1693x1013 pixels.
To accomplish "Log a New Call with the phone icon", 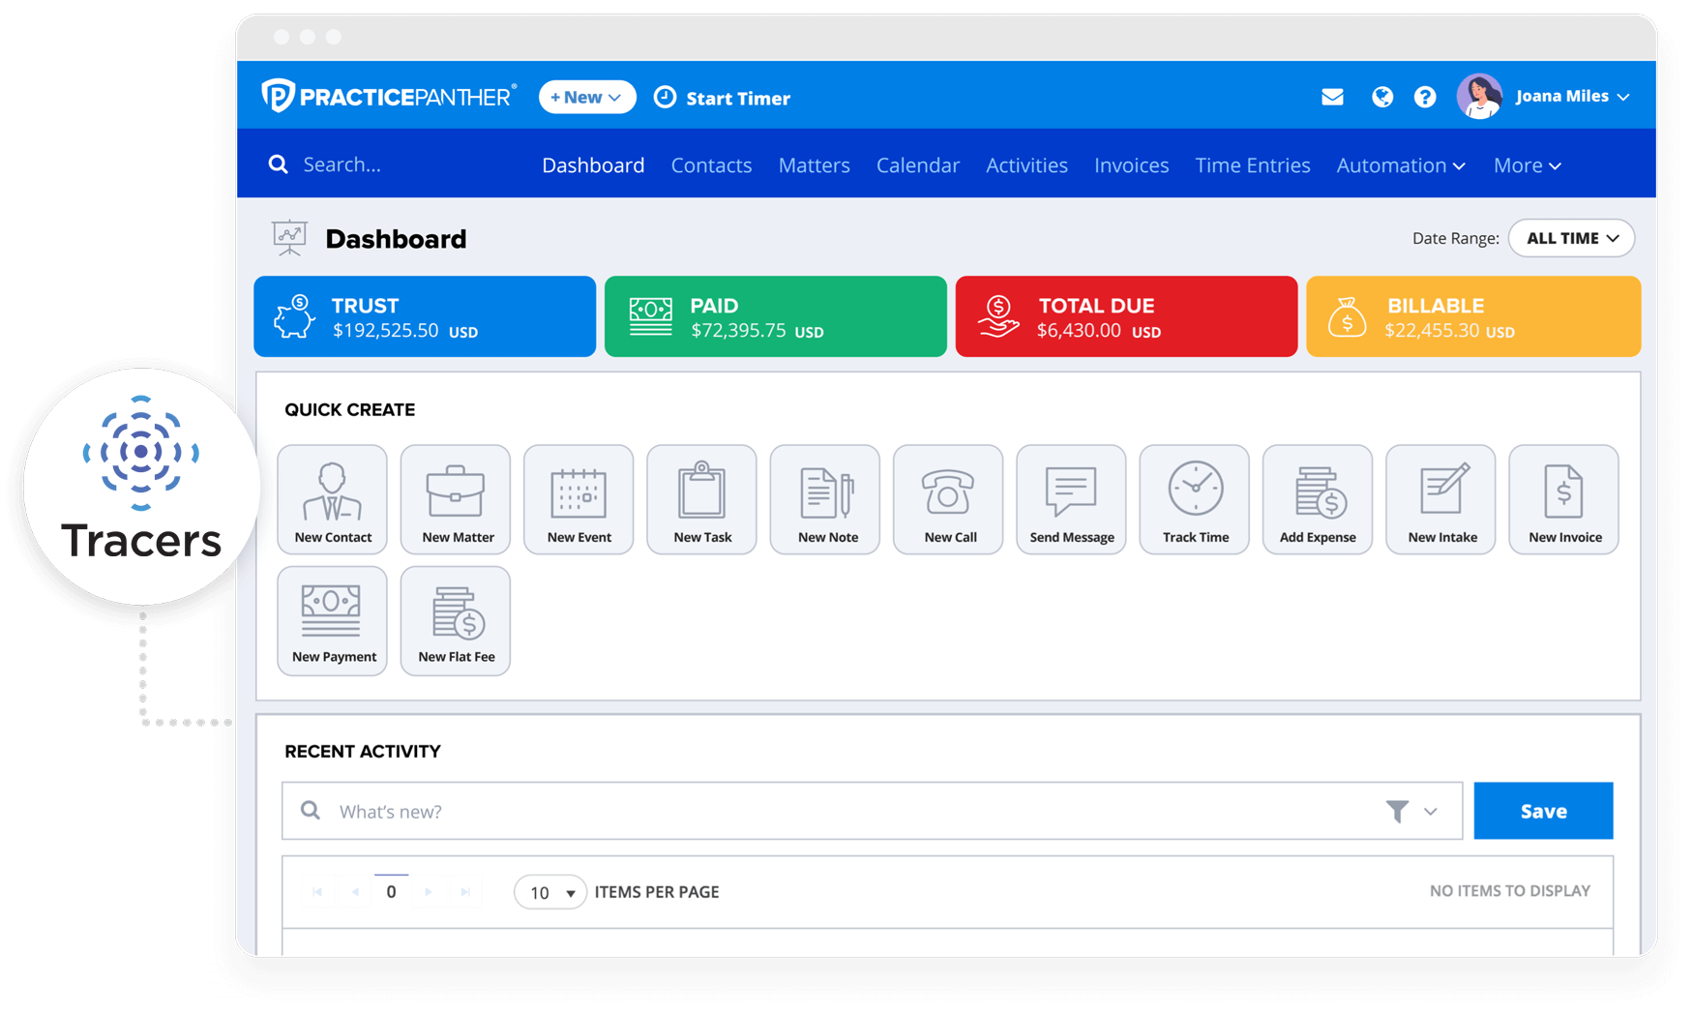I will [948, 498].
